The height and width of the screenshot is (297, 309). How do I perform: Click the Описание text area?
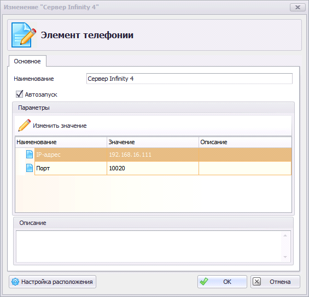149,246
